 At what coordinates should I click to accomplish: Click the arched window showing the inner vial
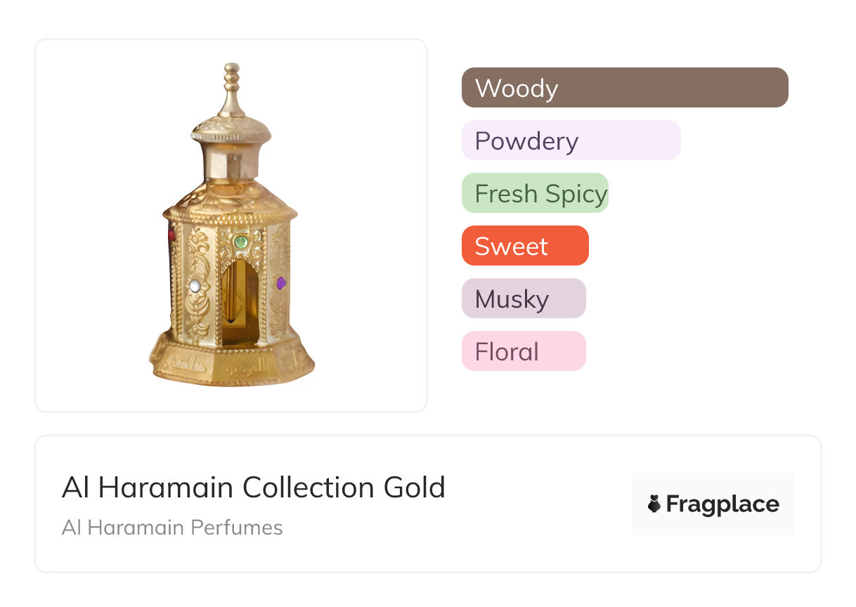point(239,302)
